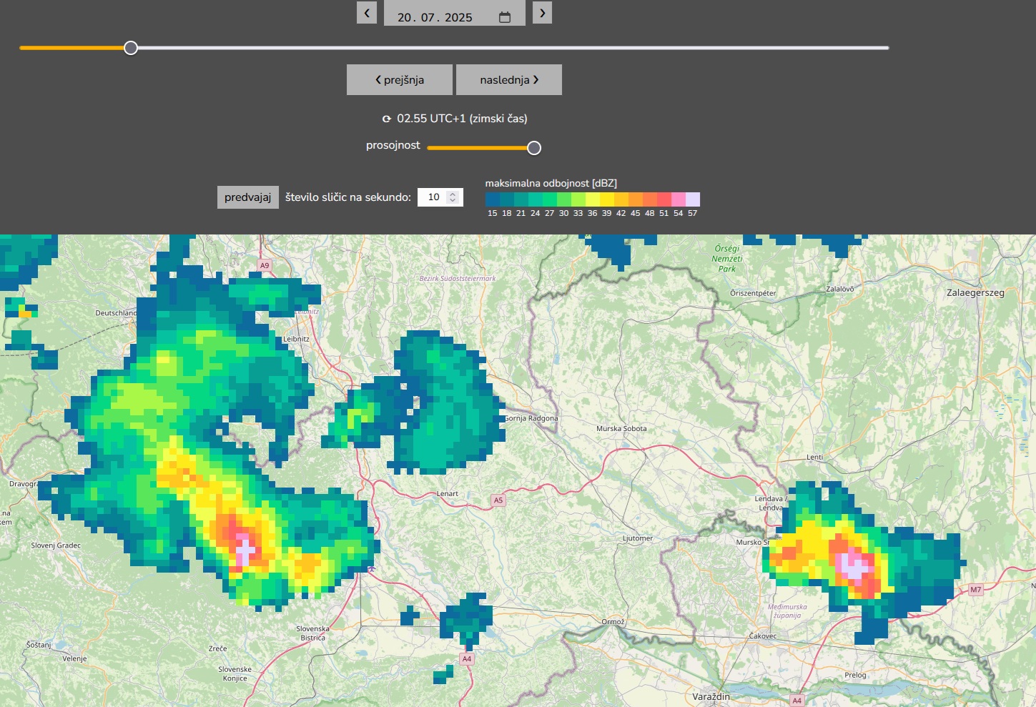This screenshot has width=1036, height=707.
Task: Go to previous frame with prejšnja button
Action: [x=400, y=80]
